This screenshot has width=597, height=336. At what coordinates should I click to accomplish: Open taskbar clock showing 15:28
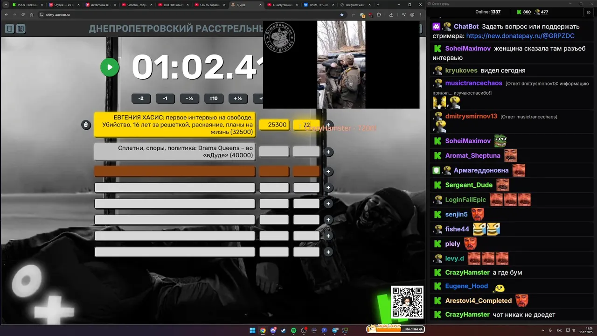(x=585, y=330)
